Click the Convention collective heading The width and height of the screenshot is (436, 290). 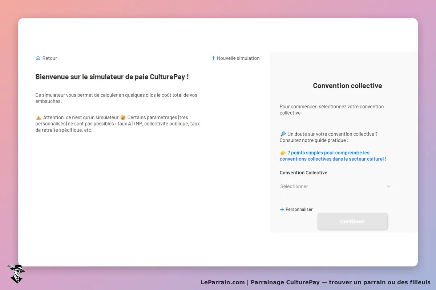[x=347, y=86]
